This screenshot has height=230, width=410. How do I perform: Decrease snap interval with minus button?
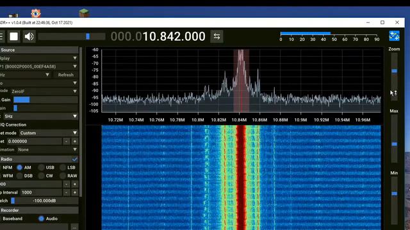click(67, 192)
